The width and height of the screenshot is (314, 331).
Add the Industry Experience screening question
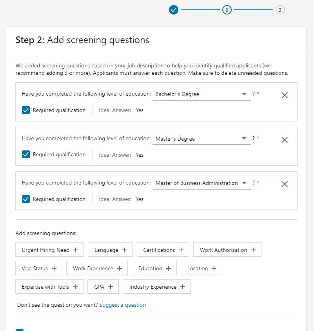[156, 286]
